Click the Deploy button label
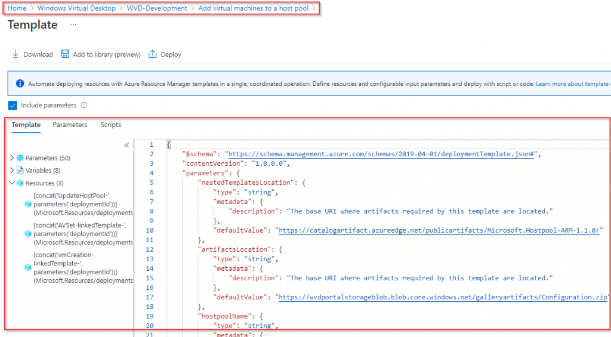This screenshot has width=611, height=337. 171,54
